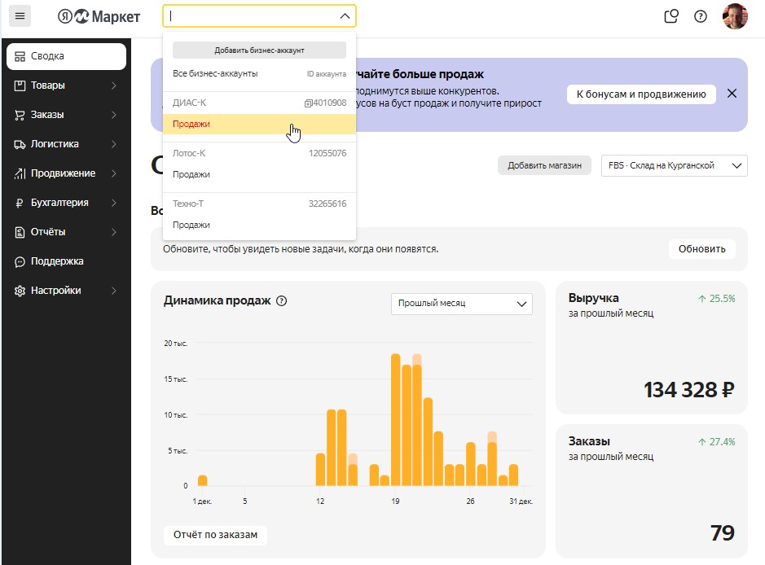This screenshot has width=765, height=565.
Task: Open the FBS Склад на Курганской dropdown
Action: click(674, 165)
